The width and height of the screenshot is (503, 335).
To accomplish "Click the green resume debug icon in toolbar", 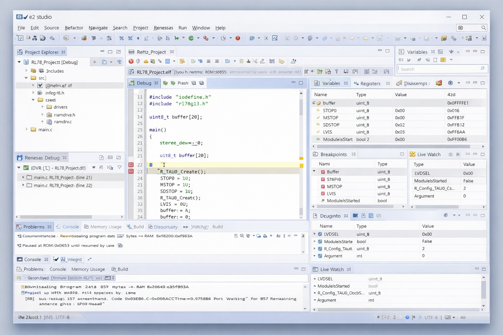I will coord(191,38).
